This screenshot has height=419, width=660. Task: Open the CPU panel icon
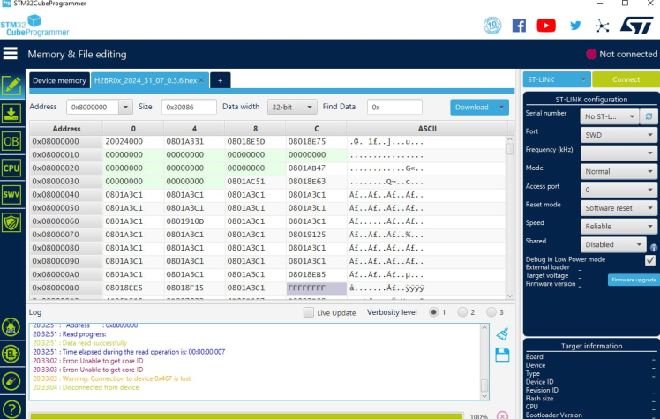11,168
